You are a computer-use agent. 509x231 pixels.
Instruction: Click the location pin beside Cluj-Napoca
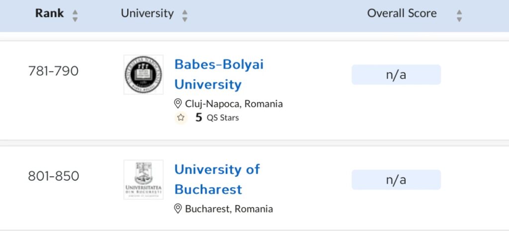(x=178, y=104)
